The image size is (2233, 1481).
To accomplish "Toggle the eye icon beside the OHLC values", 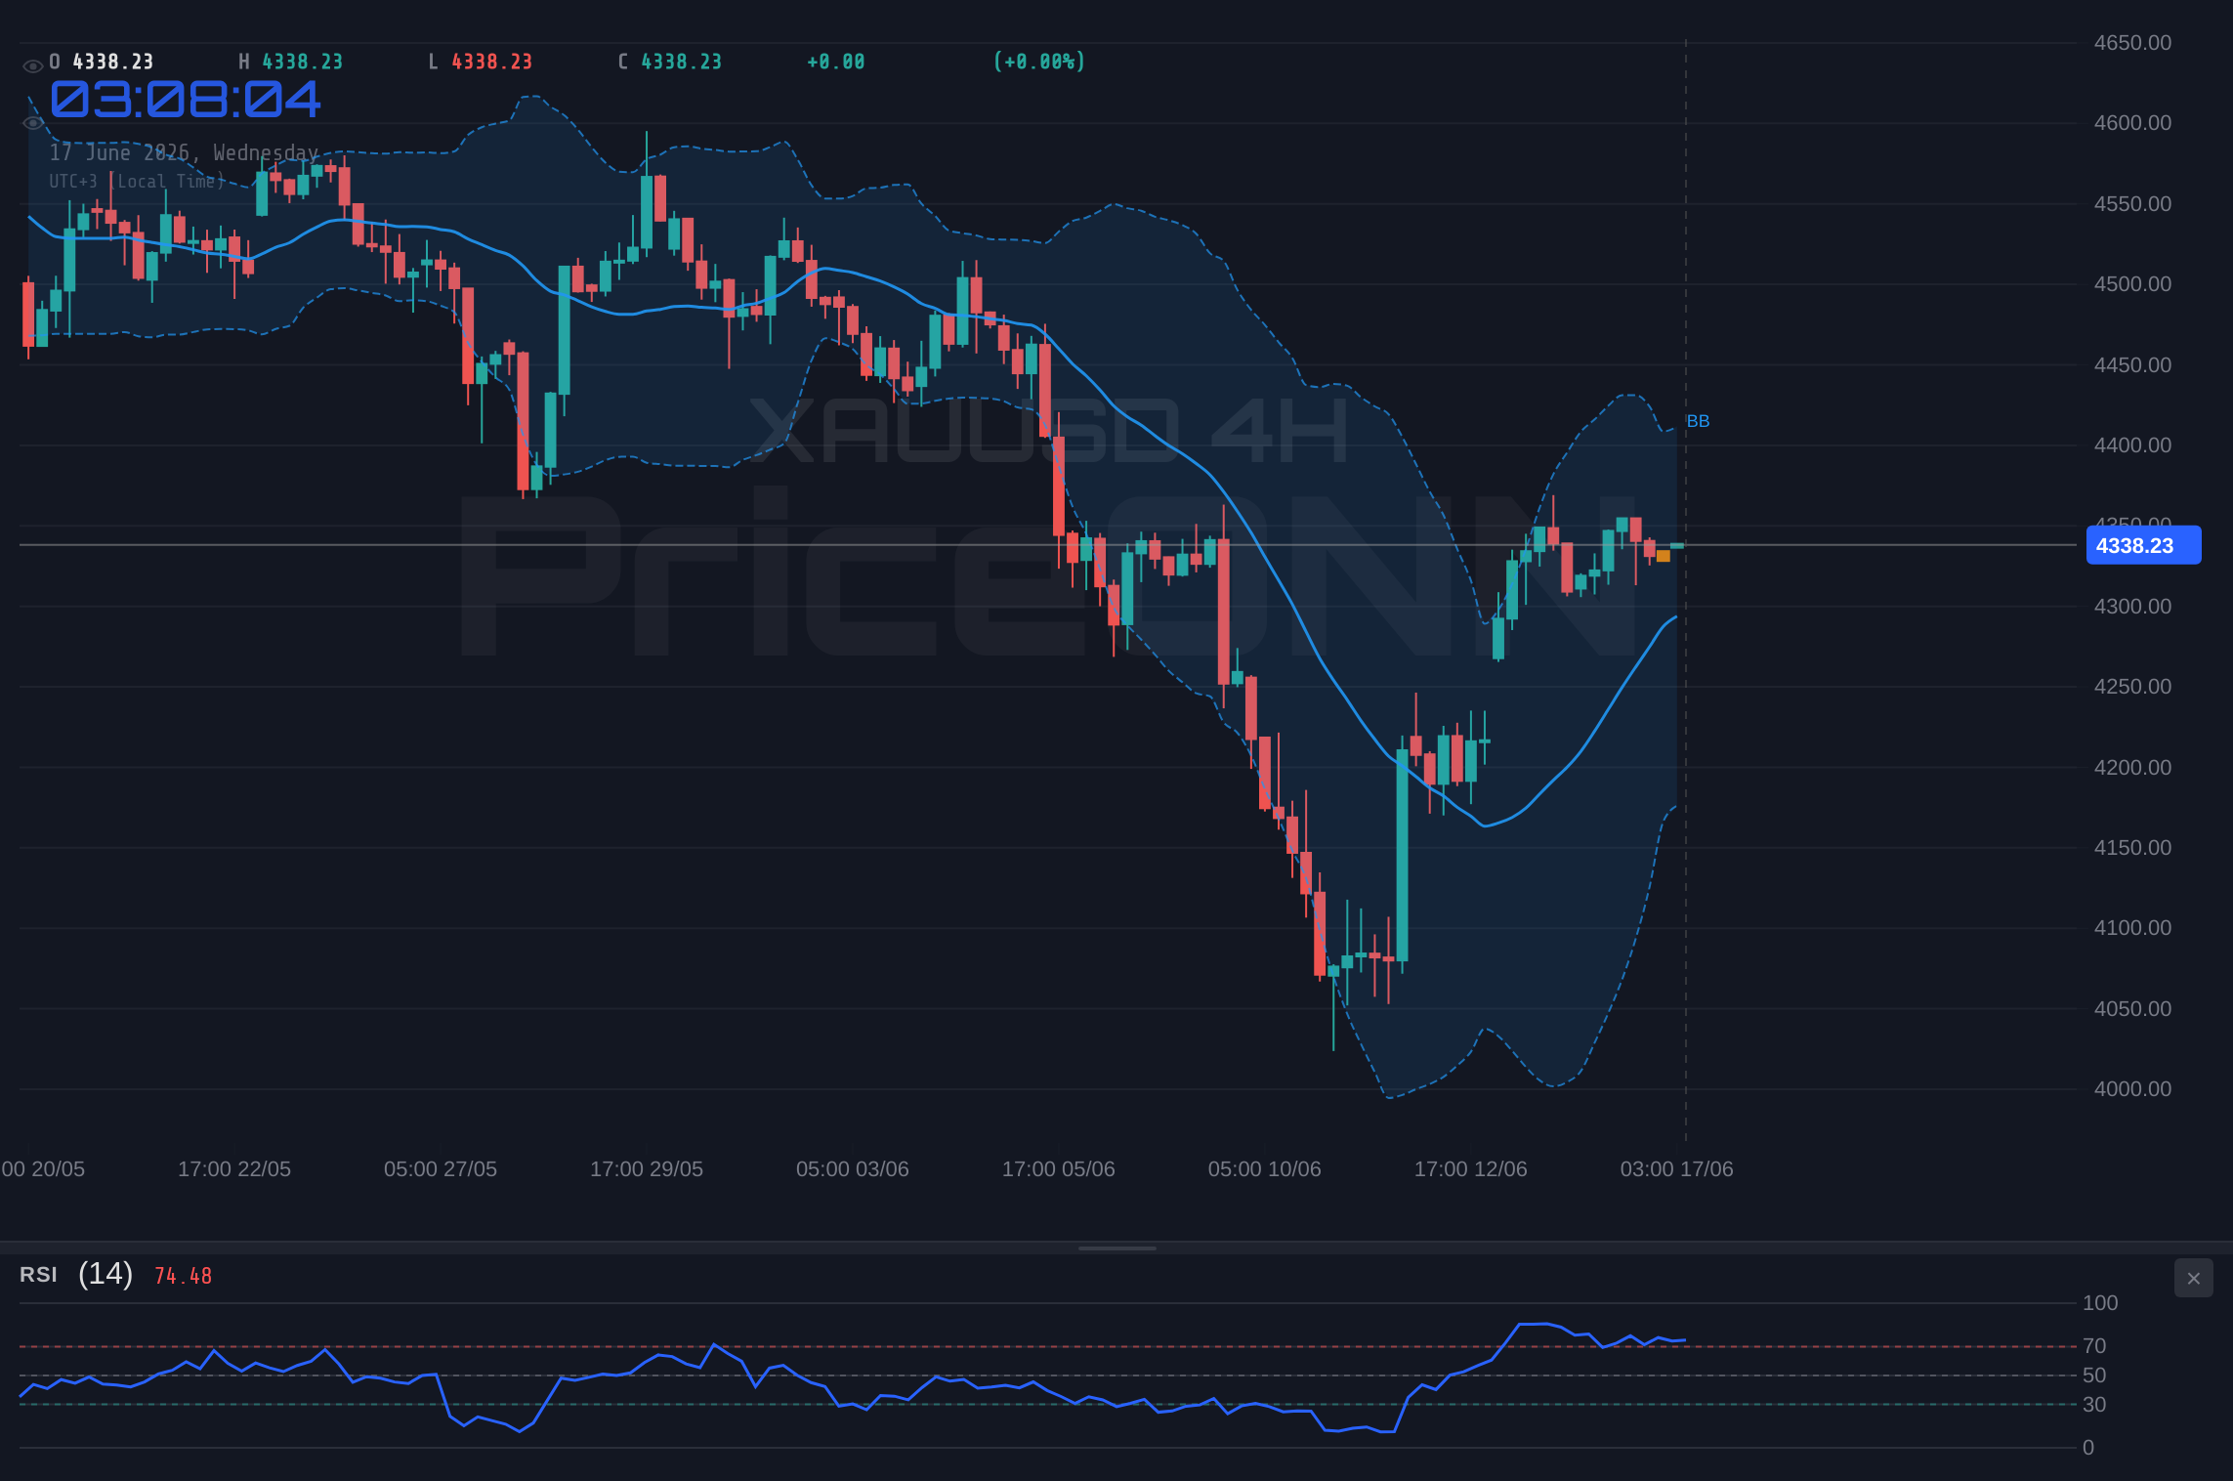I will tap(32, 66).
